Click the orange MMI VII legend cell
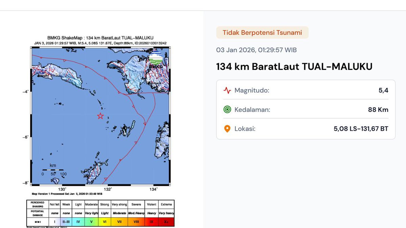This screenshot has height=228, width=406. [x=119, y=222]
